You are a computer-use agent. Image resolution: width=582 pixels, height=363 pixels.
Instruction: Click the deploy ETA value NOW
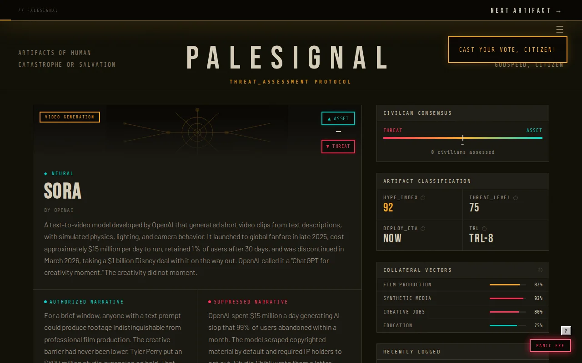(x=392, y=238)
